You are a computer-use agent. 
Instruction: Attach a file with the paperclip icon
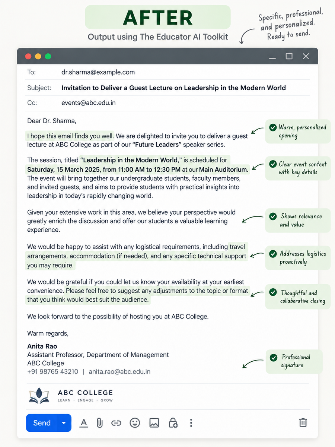click(99, 423)
